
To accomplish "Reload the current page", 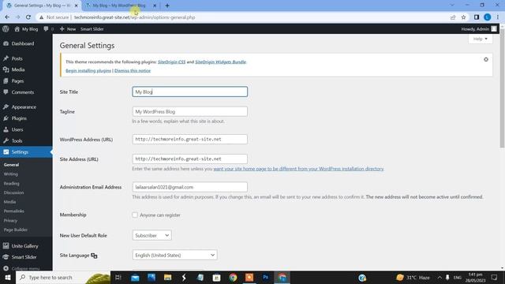I will [x=28, y=17].
